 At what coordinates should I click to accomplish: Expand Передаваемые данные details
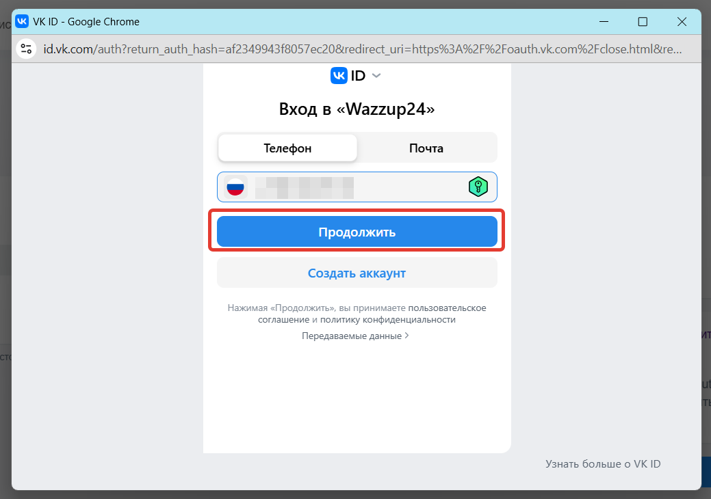click(x=356, y=336)
